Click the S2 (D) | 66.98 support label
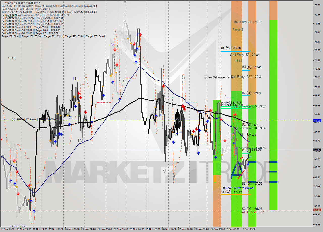The width and height of the screenshot is (323, 232). [x=252, y=209]
